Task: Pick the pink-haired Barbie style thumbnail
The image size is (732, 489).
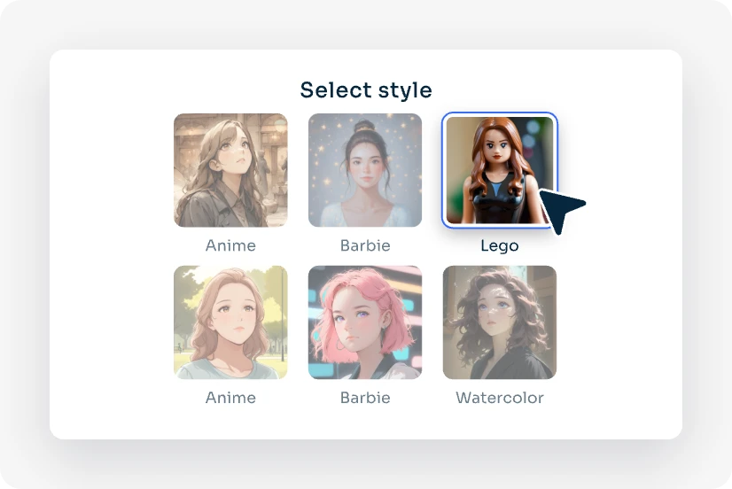Action: coord(365,322)
